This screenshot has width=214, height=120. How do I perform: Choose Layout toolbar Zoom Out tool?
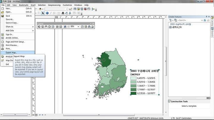pyautogui.click(x=43, y=27)
